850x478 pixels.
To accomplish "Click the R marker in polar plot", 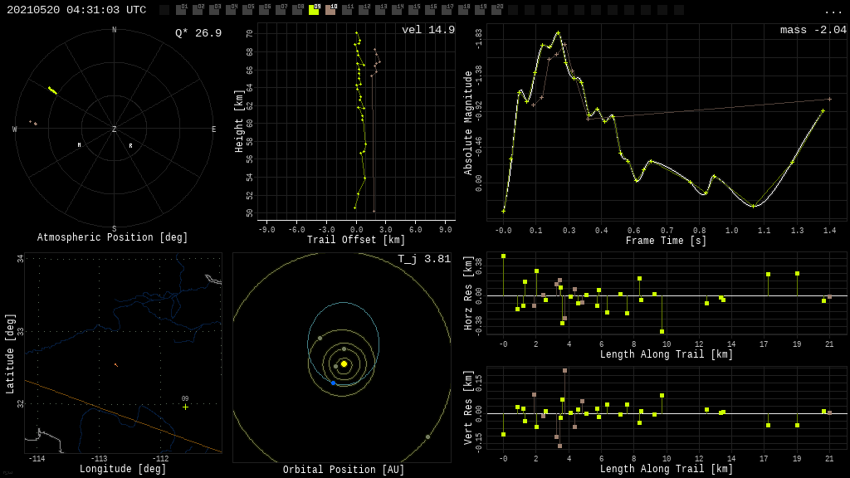I will (130, 146).
